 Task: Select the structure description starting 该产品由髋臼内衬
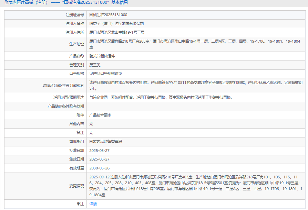(196, 86)
